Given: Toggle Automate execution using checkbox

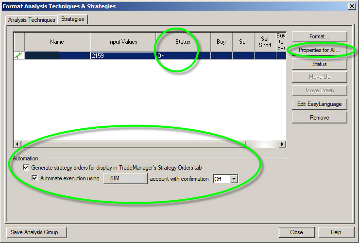Looking at the screenshot, I should point(34,178).
